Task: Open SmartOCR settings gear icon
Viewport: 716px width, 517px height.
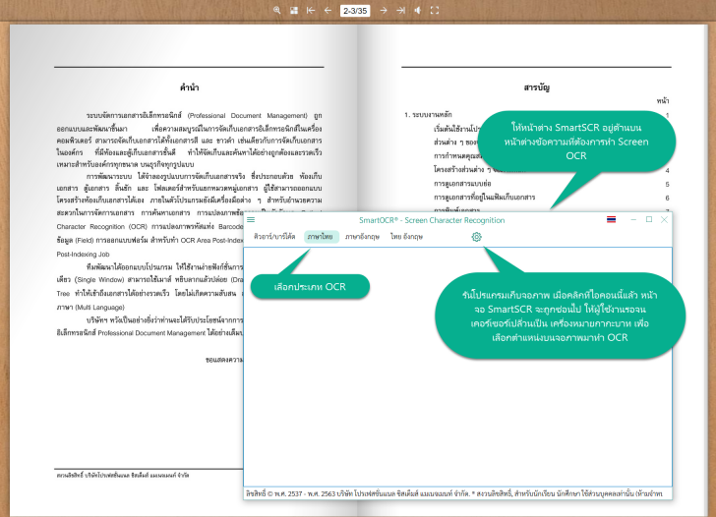Action: click(476, 237)
